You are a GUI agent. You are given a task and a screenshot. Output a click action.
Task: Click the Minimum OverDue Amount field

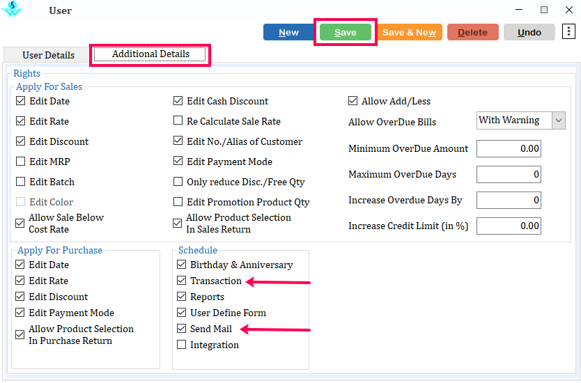pyautogui.click(x=509, y=148)
